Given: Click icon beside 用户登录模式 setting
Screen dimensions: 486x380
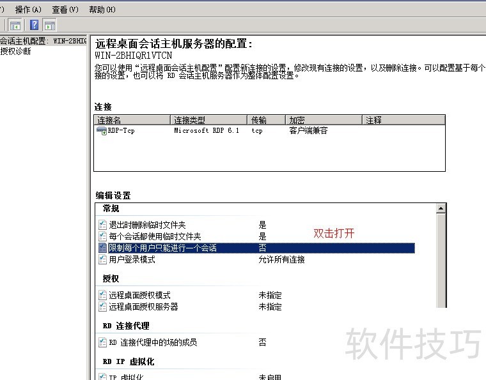Looking at the screenshot, I should (102, 260).
